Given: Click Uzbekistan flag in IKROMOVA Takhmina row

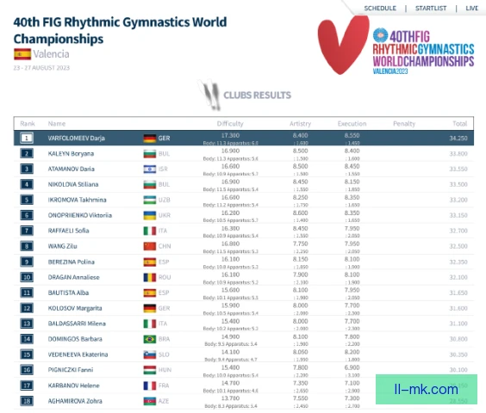Looking at the screenshot, I should 150,200.
